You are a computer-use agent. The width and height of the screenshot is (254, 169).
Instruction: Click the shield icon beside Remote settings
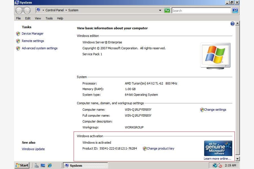[x=18, y=41]
